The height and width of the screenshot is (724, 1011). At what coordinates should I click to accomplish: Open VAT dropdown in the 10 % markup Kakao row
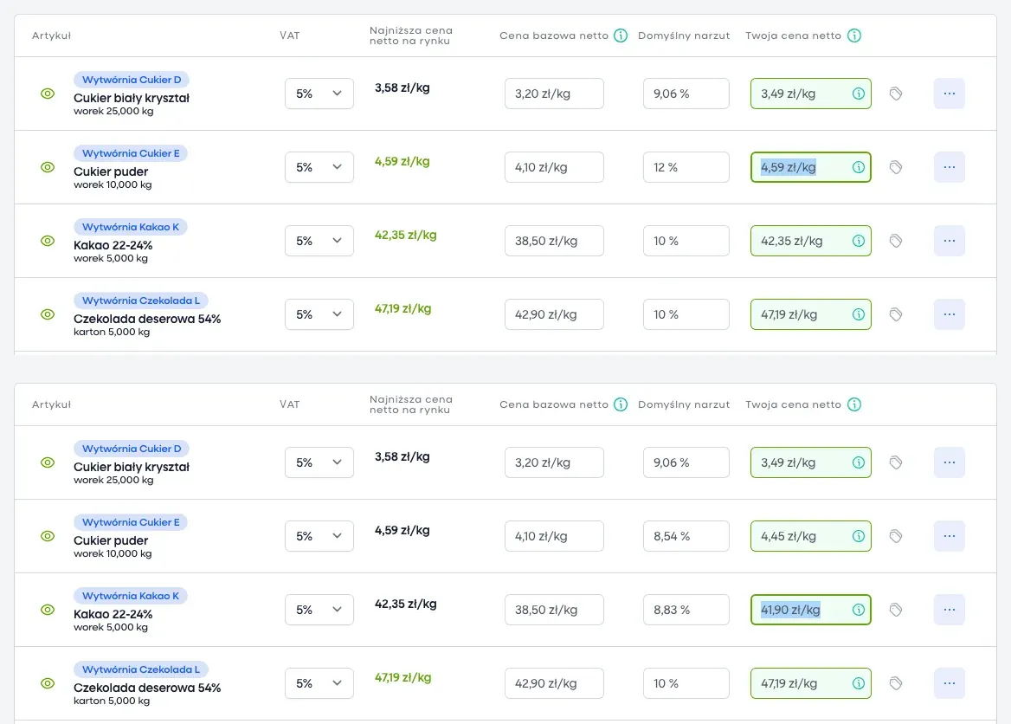point(319,241)
